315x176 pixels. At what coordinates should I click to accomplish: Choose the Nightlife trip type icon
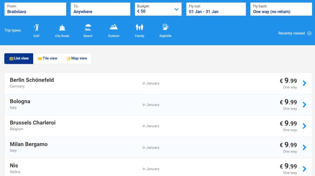click(x=165, y=27)
